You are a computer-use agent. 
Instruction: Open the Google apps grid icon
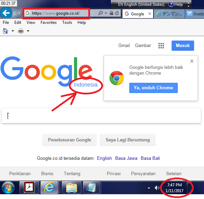[161, 46]
